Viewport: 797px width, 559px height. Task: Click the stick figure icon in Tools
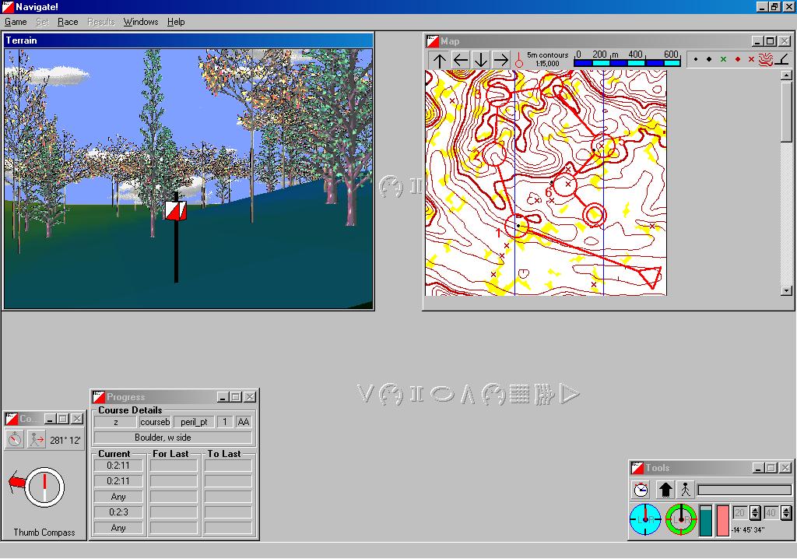(685, 490)
